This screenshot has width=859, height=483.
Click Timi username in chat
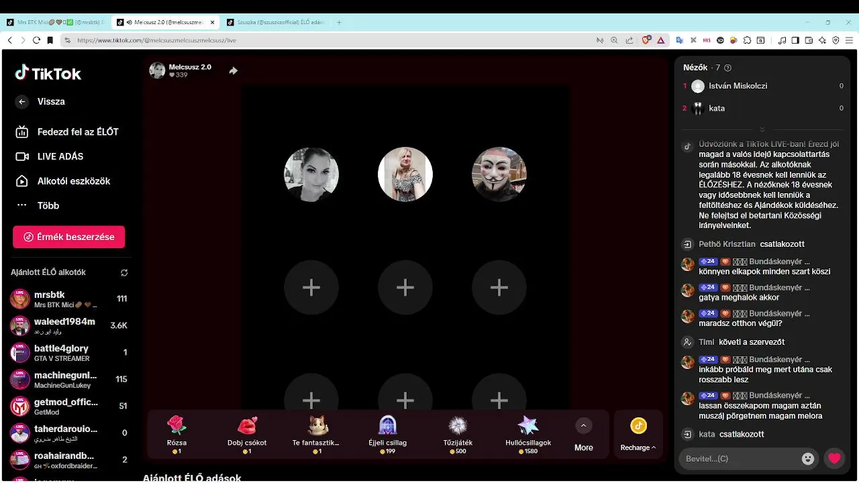(707, 342)
